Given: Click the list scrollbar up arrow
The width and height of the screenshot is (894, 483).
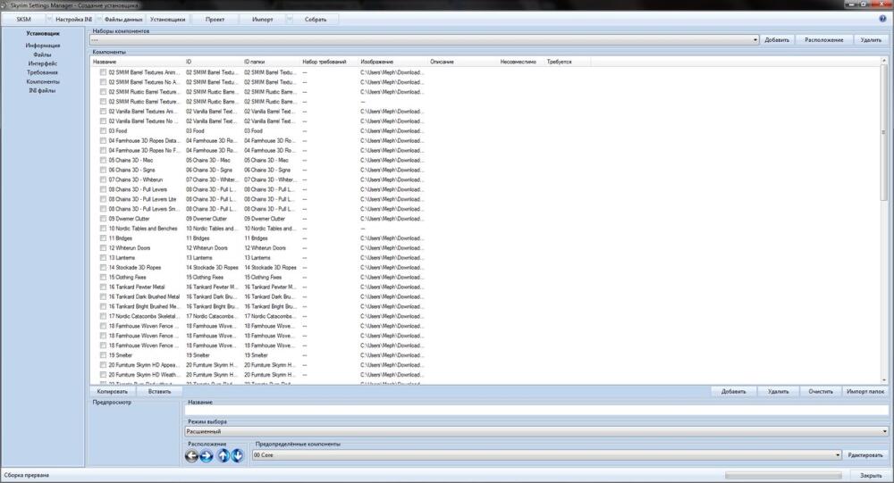Looking at the screenshot, I should pos(884,61).
